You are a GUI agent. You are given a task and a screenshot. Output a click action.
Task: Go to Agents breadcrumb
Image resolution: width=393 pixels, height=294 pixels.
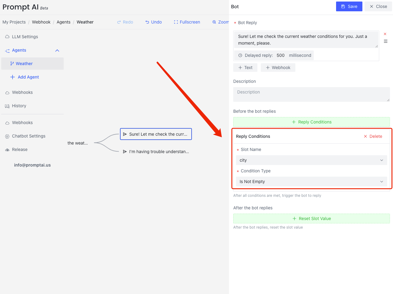pyautogui.click(x=63, y=22)
